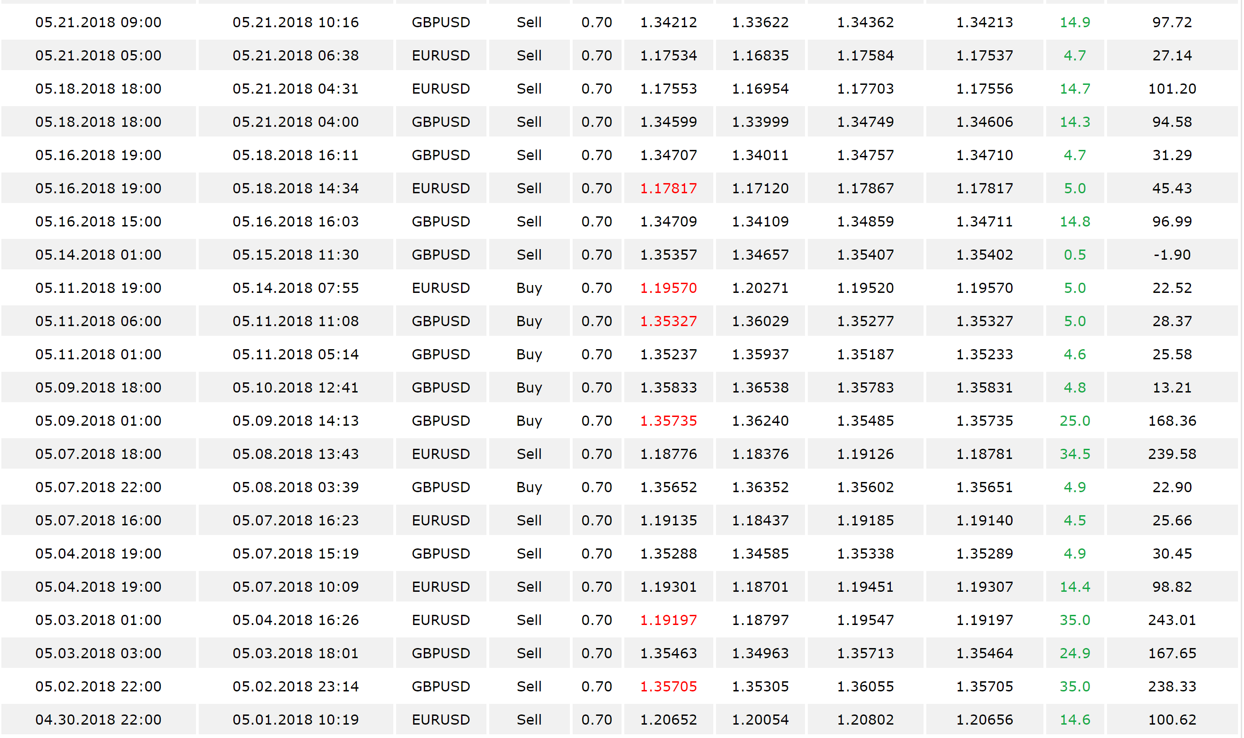Click take-profit price 1.16835
1244x738 pixels.
(x=760, y=56)
